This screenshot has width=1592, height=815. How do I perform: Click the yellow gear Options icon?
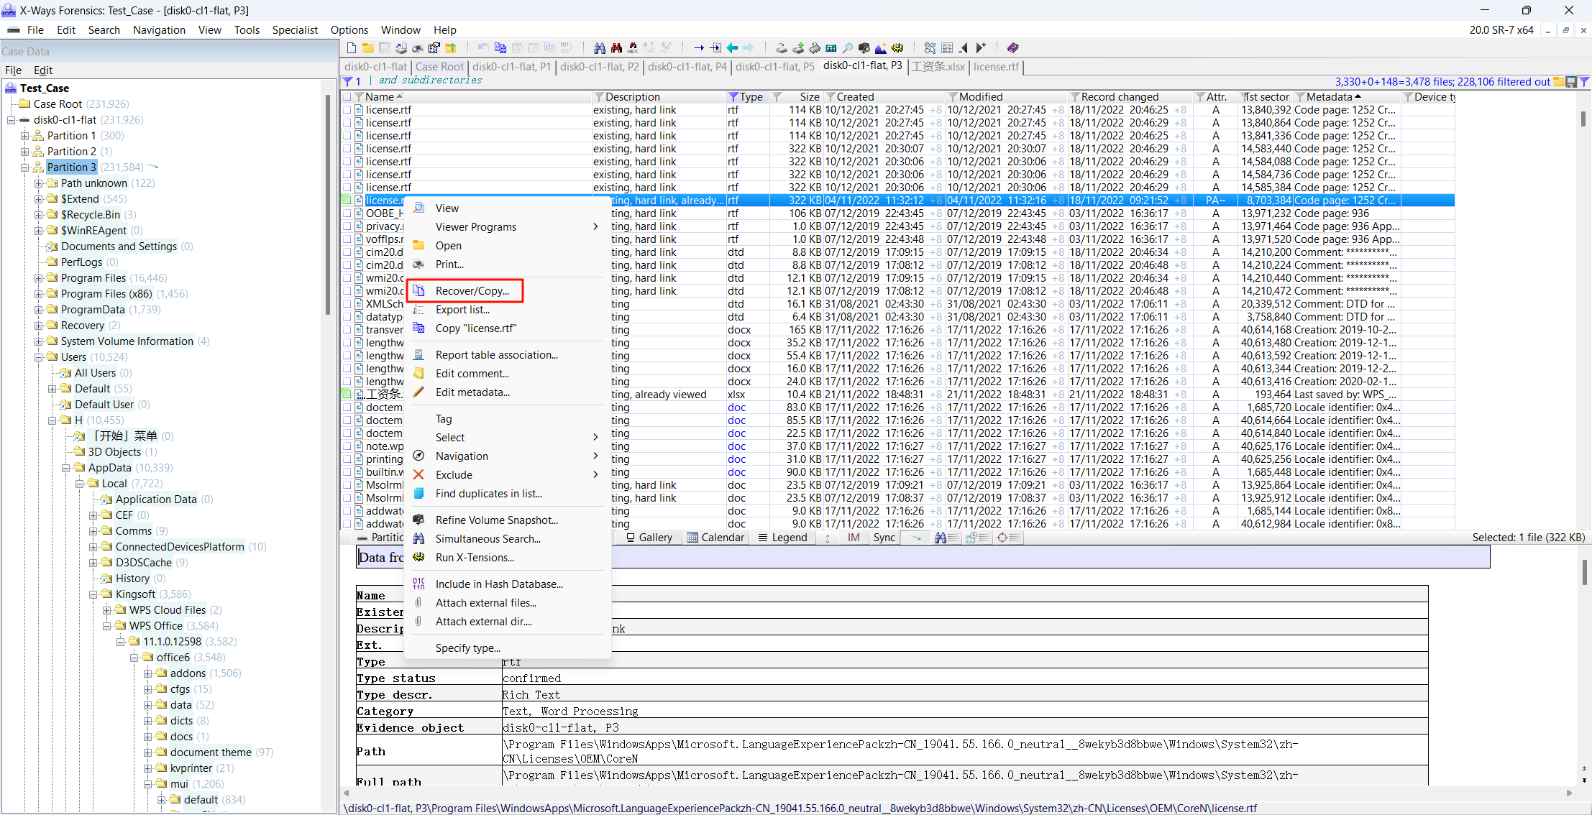tap(897, 48)
